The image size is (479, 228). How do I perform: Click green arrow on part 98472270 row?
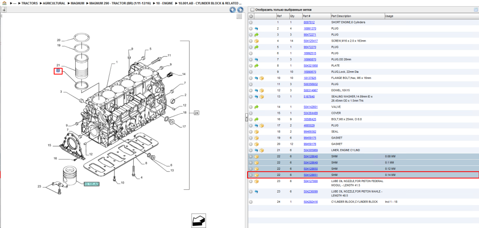point(256,47)
